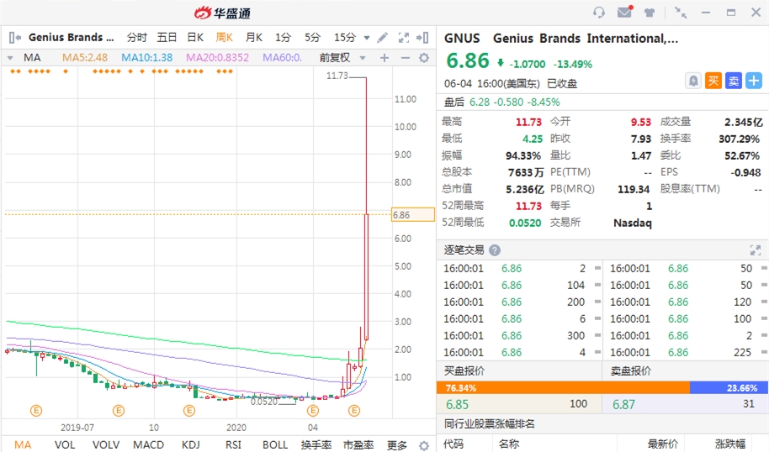769x452 pixels.
Task: Switch to 五日 five-day chart
Action: pyautogui.click(x=167, y=37)
